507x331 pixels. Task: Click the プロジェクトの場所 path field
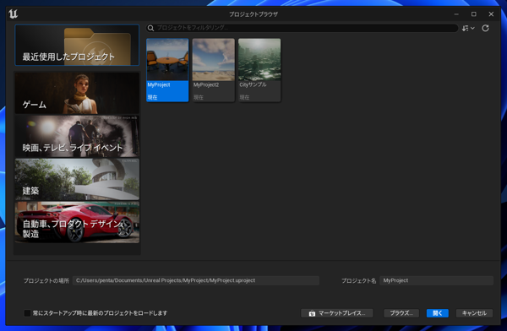pyautogui.click(x=196, y=280)
